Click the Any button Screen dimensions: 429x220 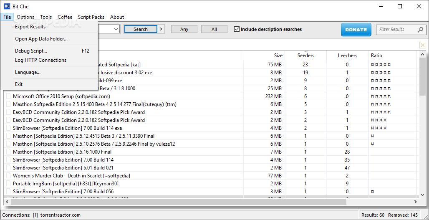tap(184, 29)
